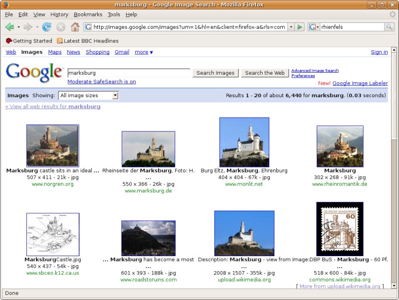
Task: Click the search magnifier icon in the search bar
Action: [389, 27]
